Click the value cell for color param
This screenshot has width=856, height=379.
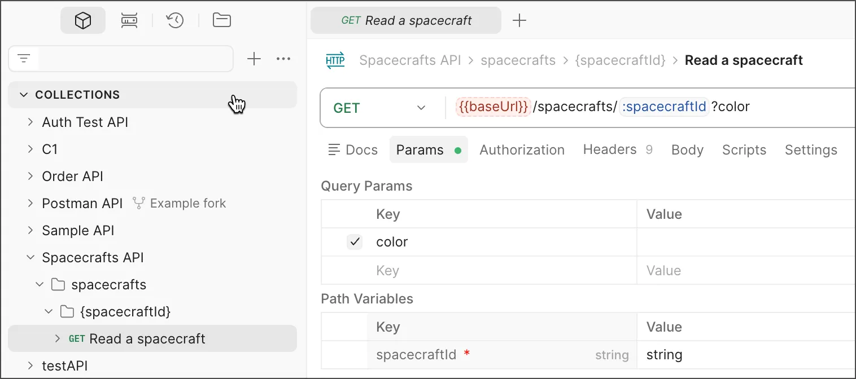pyautogui.click(x=746, y=242)
